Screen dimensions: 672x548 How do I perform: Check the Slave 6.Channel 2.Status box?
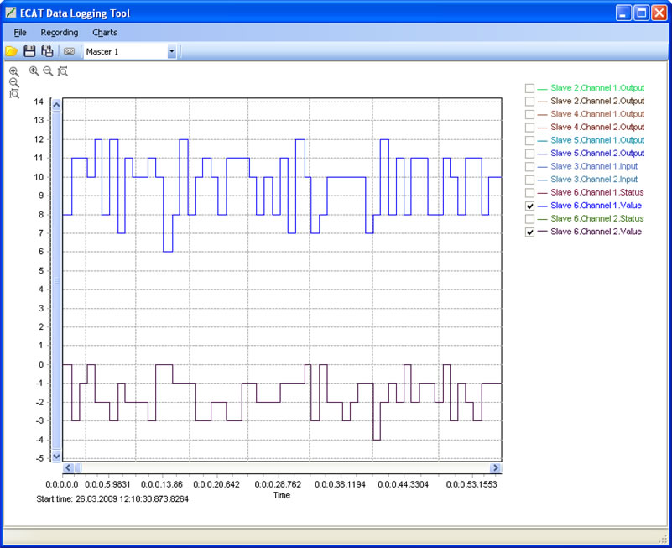point(529,219)
